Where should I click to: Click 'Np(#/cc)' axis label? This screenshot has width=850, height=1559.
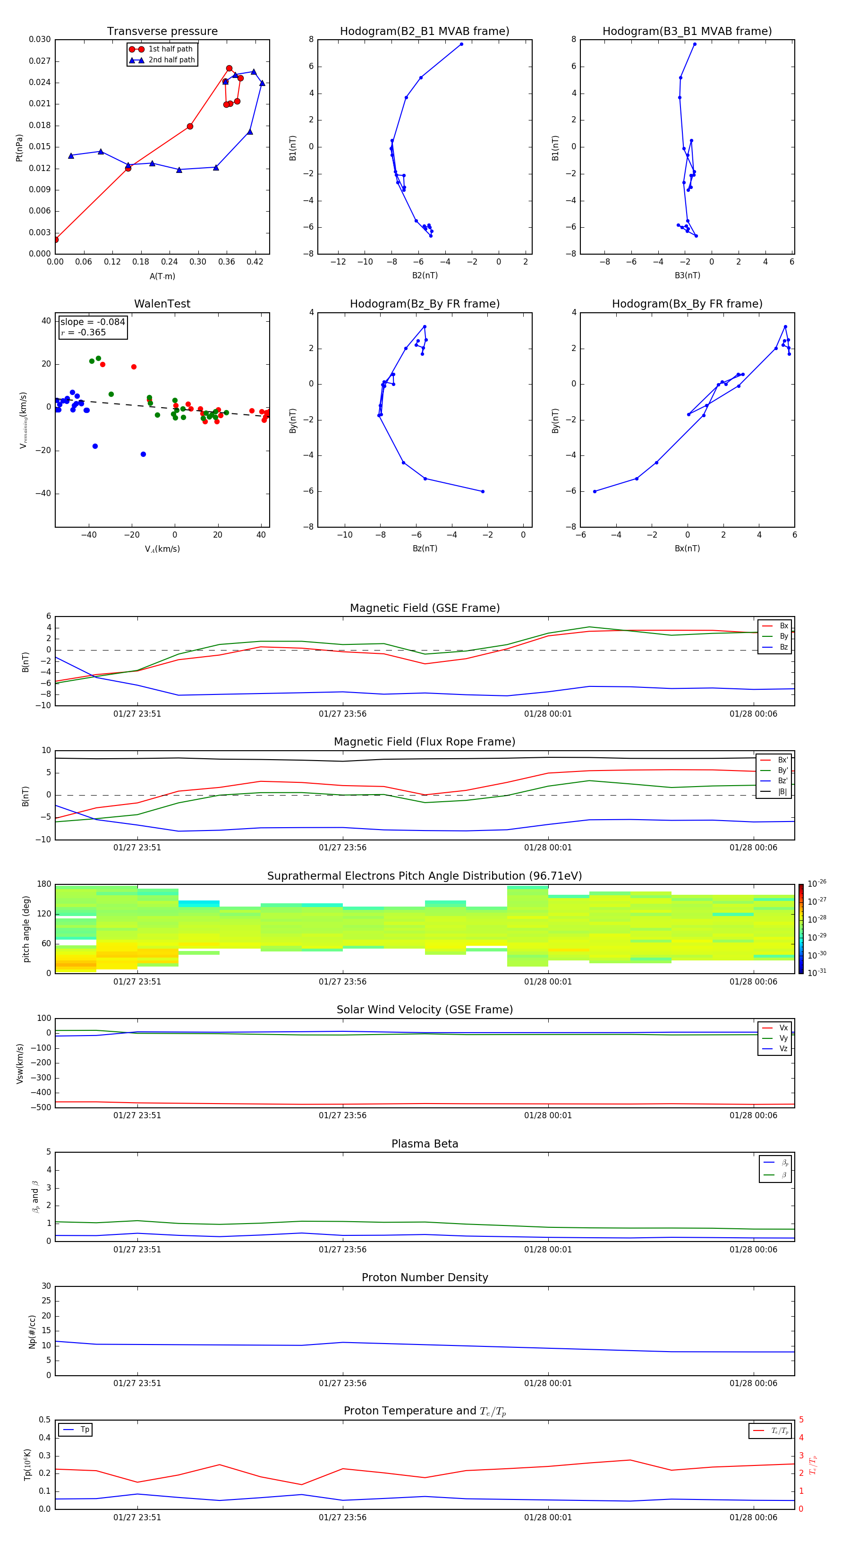32,1331
